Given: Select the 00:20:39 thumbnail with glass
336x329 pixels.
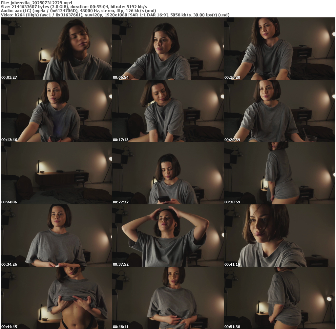Looking at the screenshot, I should tap(279, 111).
